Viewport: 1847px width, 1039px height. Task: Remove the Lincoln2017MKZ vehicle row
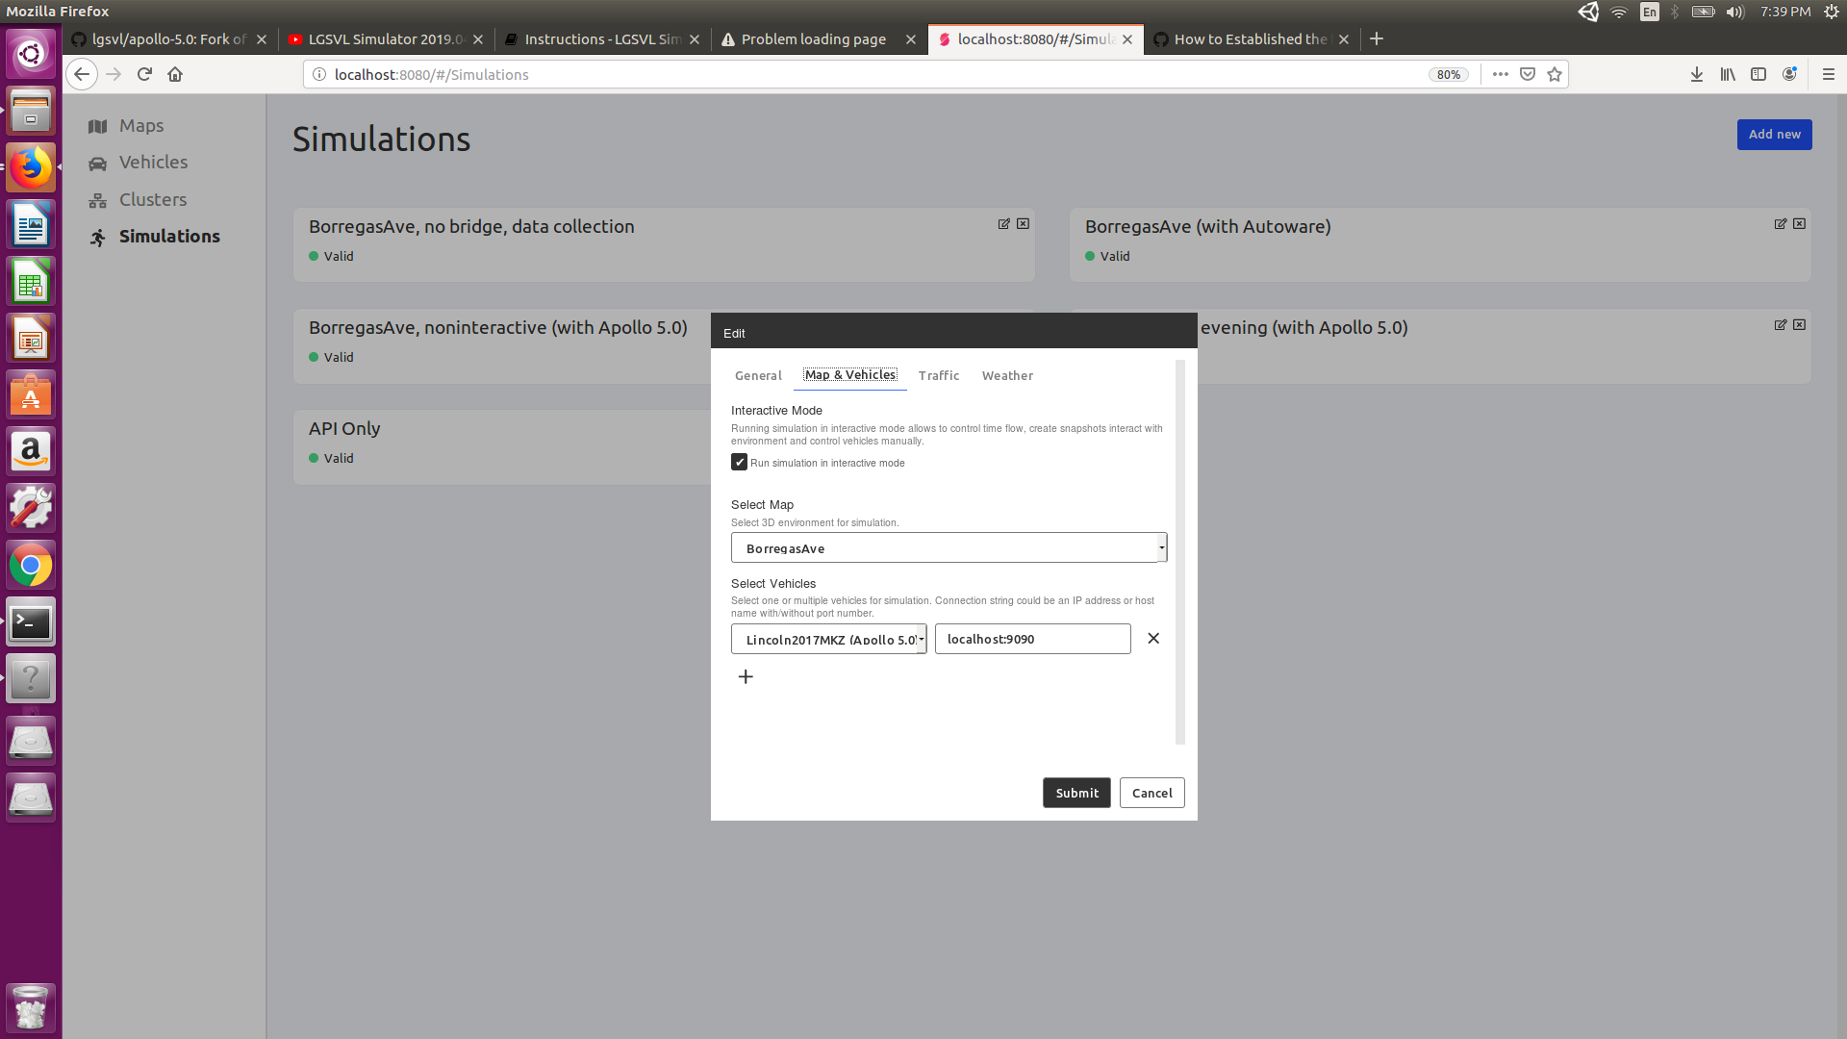1153,639
